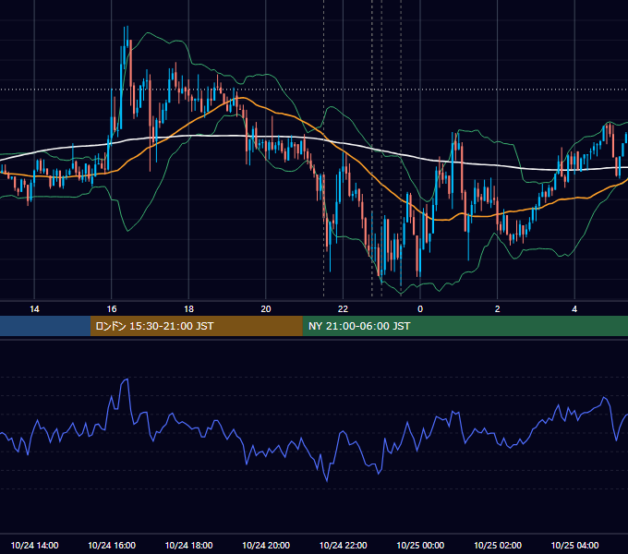This screenshot has width=628, height=554.
Task: Click the ロンドン 15:30-21:00 JST session bar
Action: tap(196, 326)
